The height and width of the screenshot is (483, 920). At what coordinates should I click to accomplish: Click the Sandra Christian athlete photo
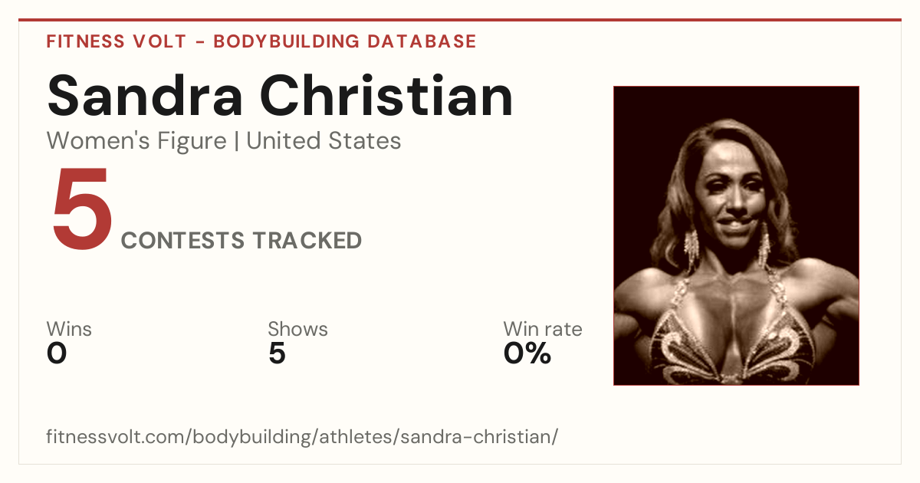(x=736, y=235)
